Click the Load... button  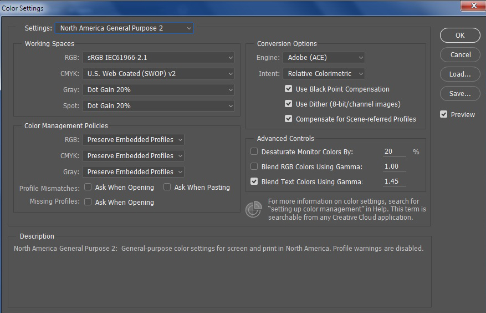460,74
